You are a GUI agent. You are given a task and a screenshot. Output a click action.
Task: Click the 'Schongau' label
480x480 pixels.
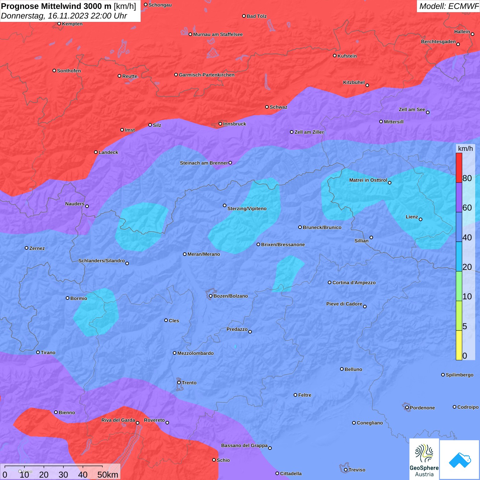[x=160, y=5]
